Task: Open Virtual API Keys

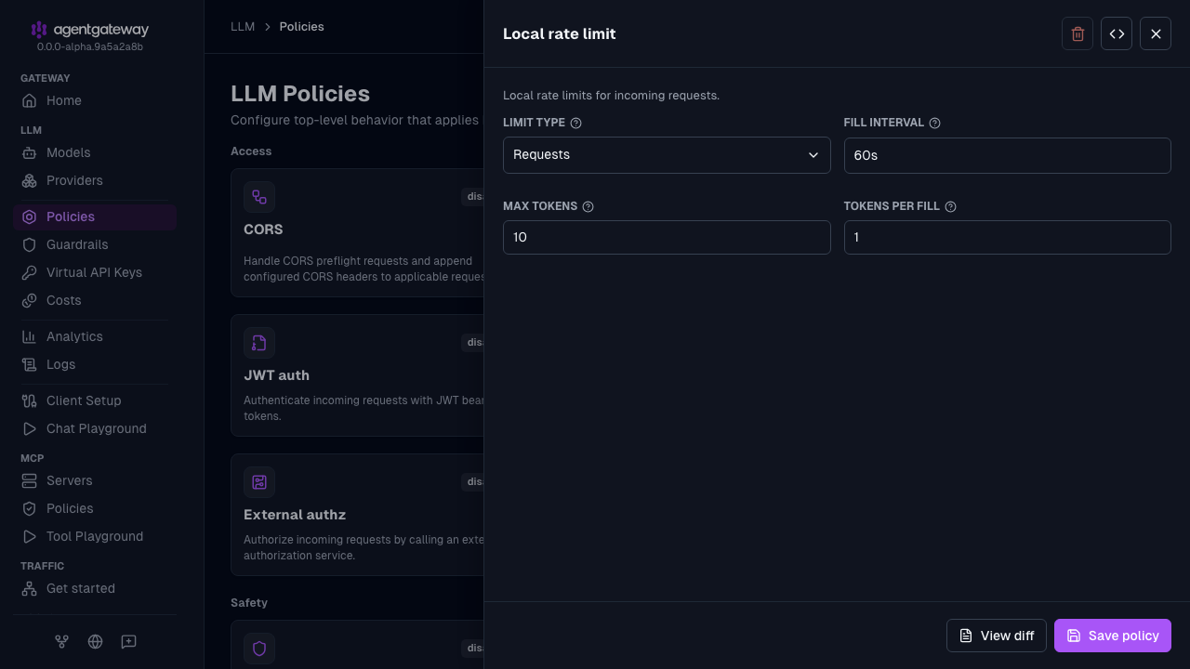Action: (x=95, y=272)
